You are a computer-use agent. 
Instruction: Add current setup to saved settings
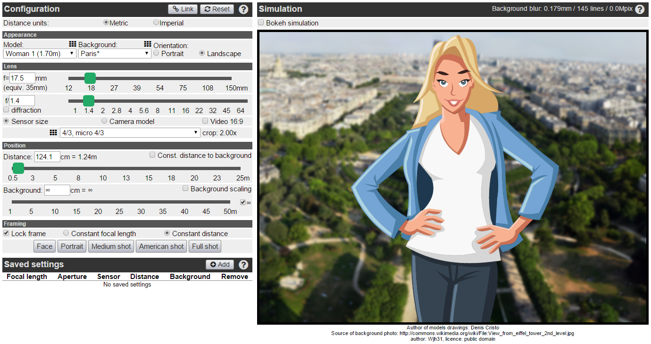220,265
